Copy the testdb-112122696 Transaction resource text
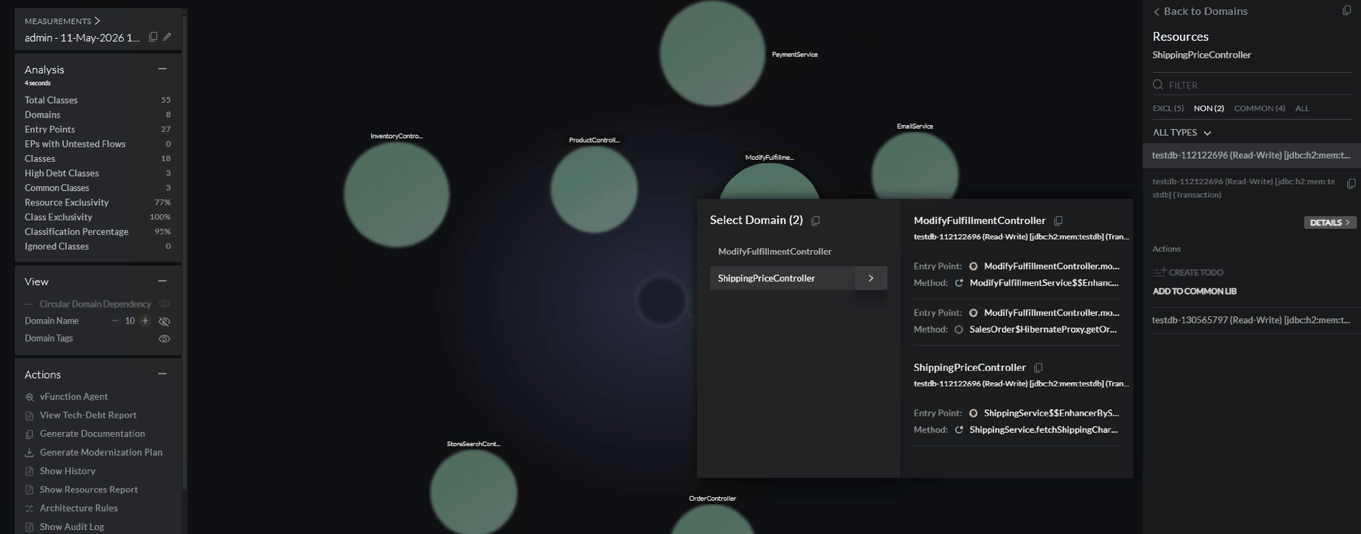Screen dimensions: 1361x534 [1351, 183]
